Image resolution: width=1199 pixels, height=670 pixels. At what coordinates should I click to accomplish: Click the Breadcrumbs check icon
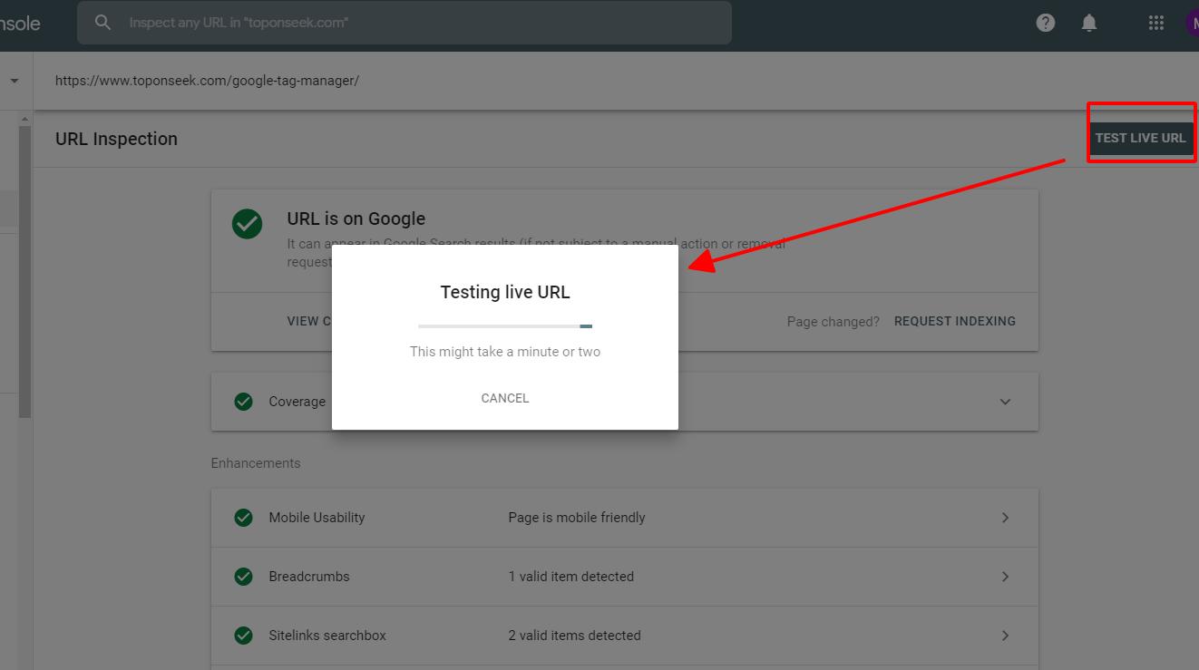243,577
